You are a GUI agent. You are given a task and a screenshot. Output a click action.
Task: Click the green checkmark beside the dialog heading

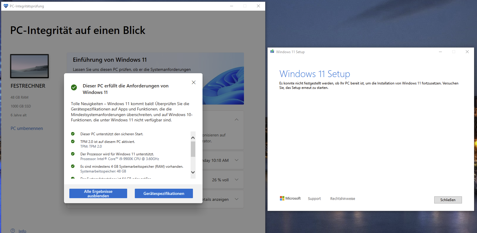(x=74, y=87)
